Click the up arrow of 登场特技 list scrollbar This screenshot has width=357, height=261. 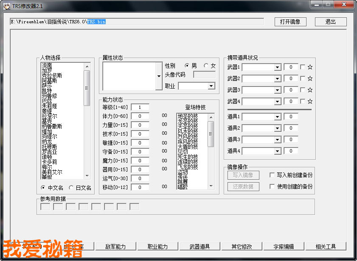pyautogui.click(x=211, y=116)
